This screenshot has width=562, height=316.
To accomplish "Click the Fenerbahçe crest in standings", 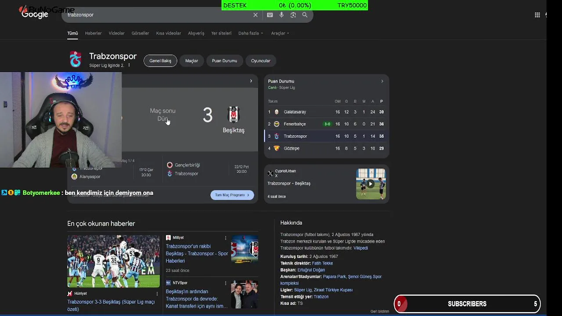I will (x=277, y=124).
